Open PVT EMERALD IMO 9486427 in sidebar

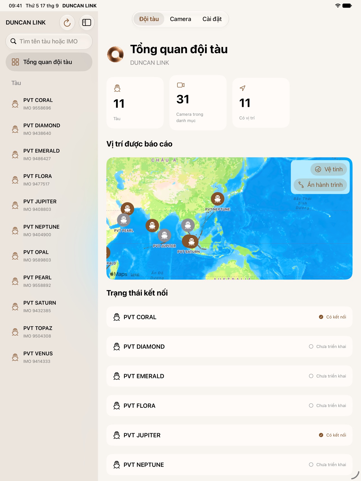[x=49, y=154]
